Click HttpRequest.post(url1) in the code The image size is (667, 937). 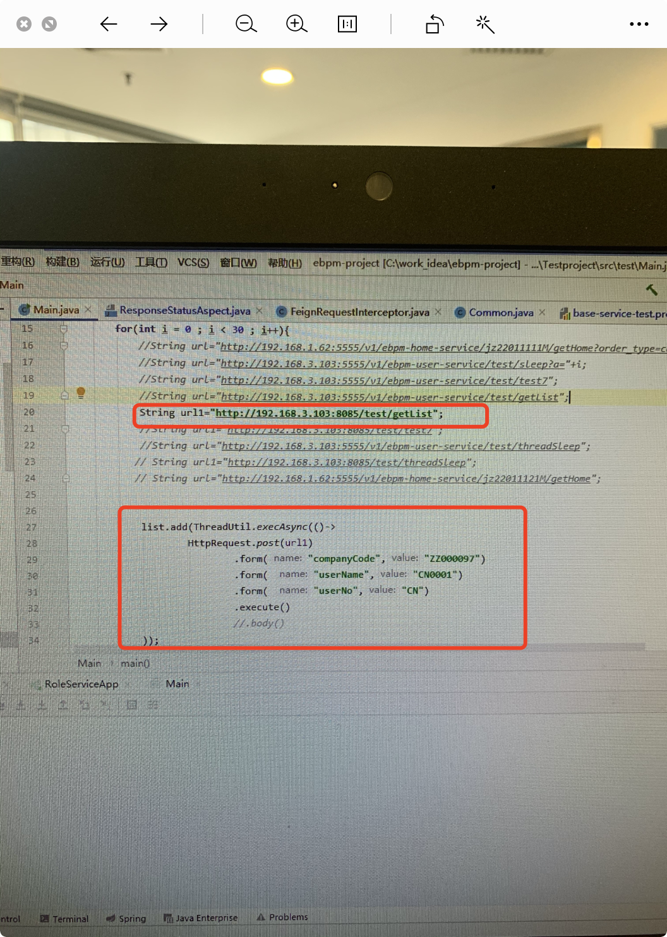[x=250, y=542]
